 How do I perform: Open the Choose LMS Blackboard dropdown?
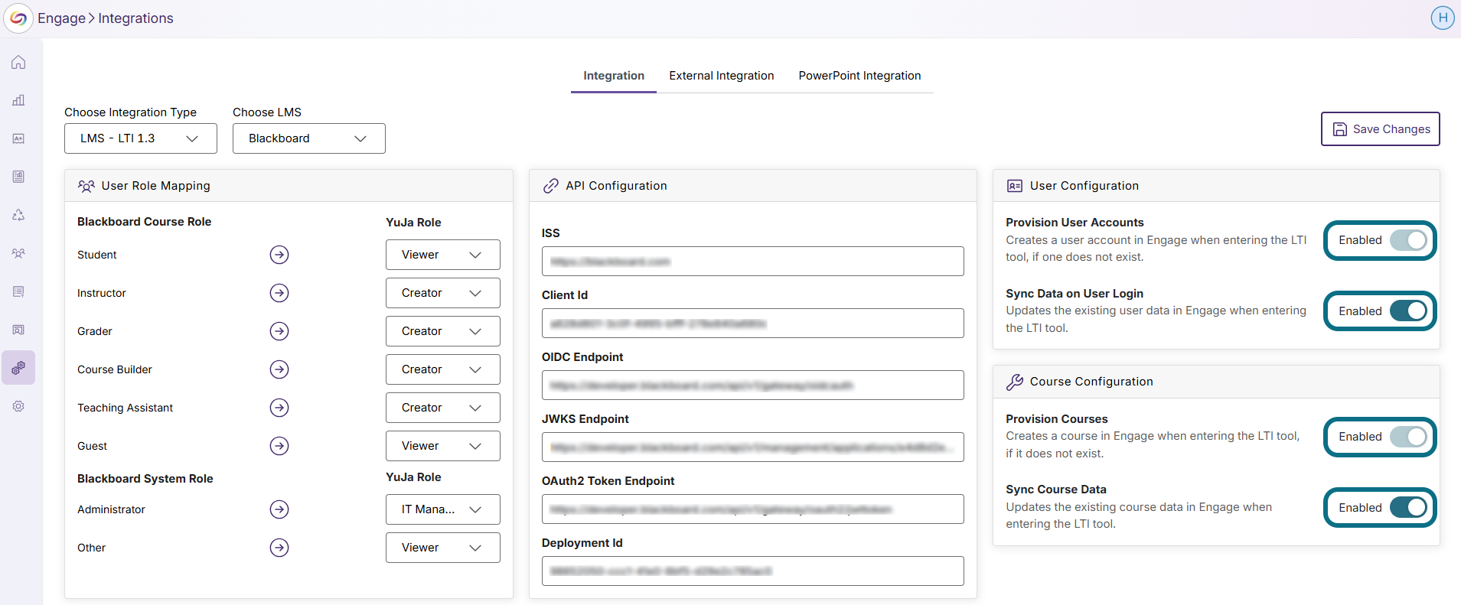(309, 138)
